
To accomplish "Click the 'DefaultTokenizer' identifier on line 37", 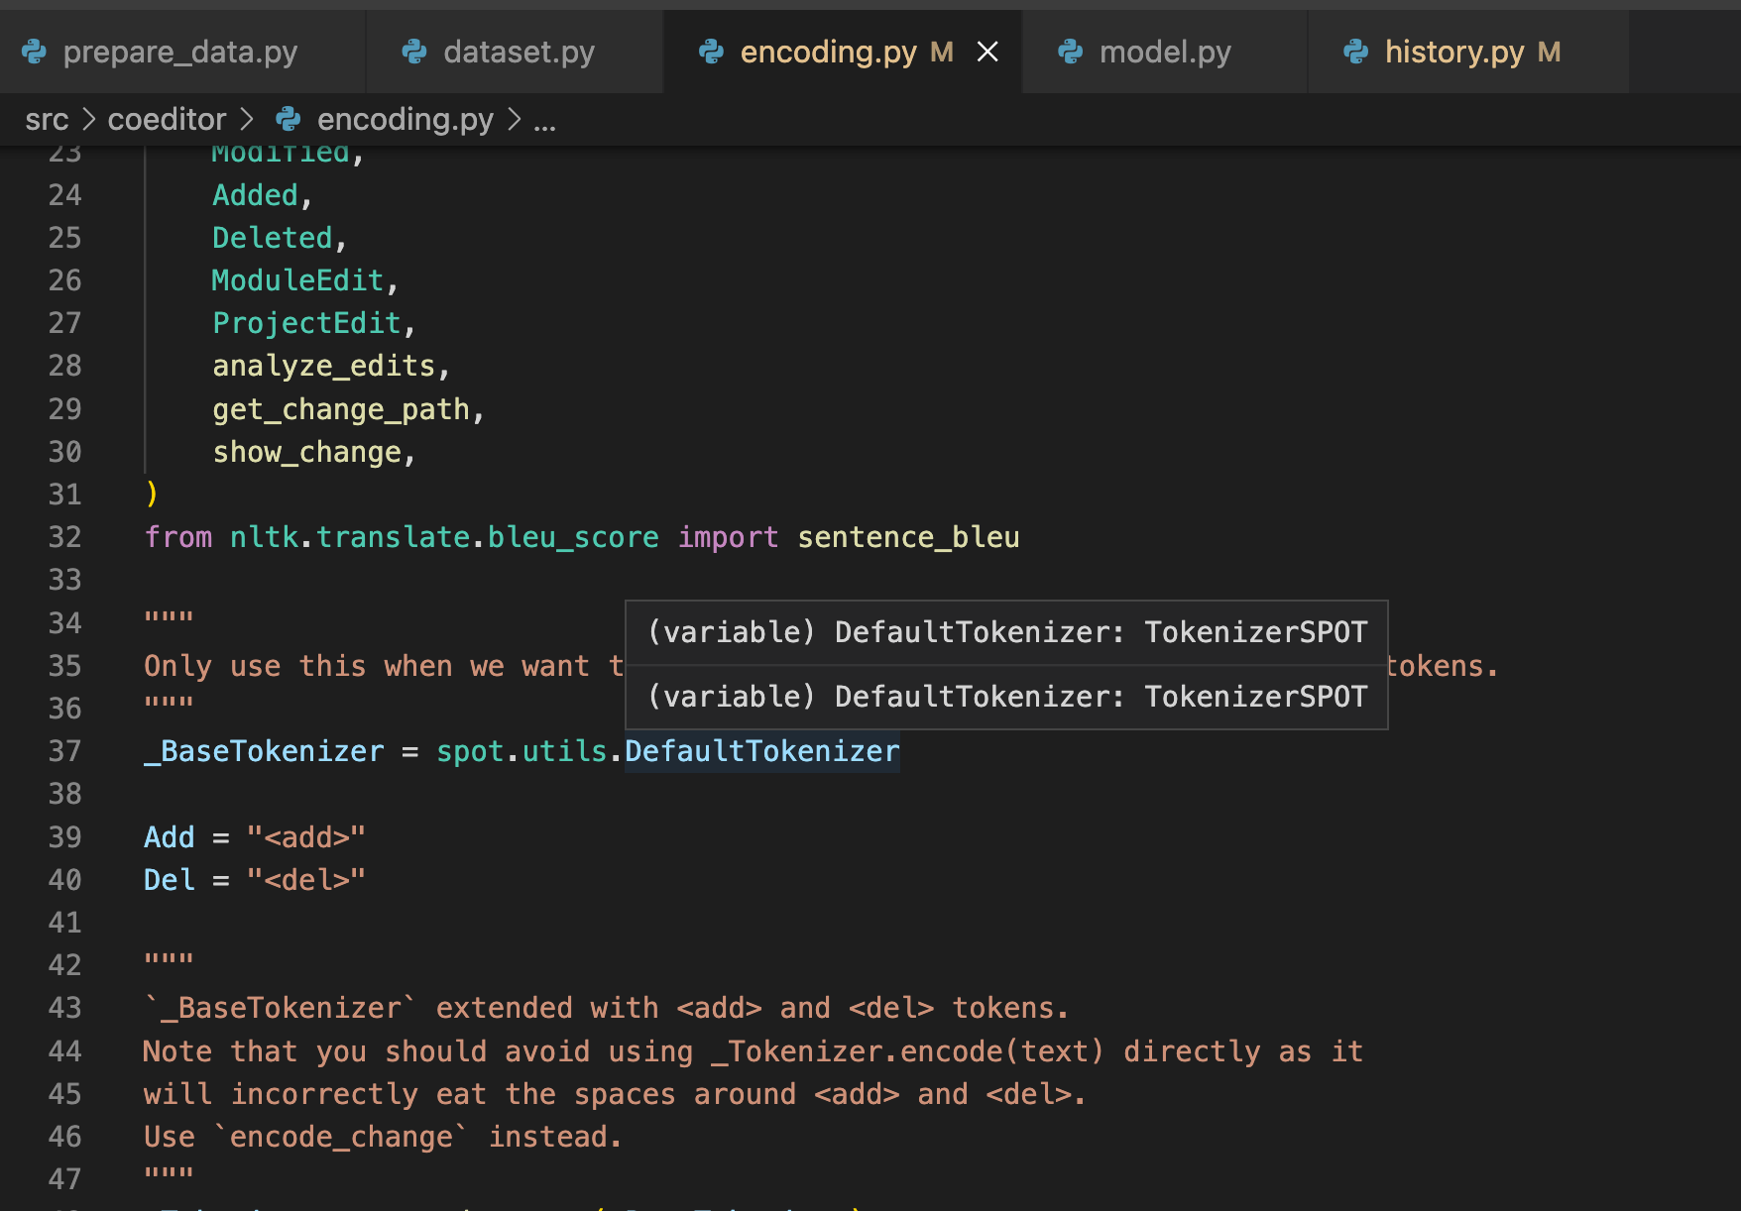I will pos(762,751).
